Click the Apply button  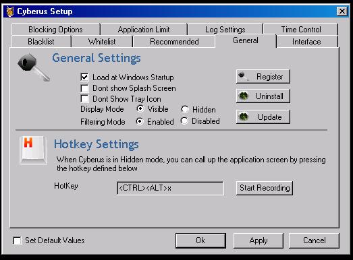point(259,240)
